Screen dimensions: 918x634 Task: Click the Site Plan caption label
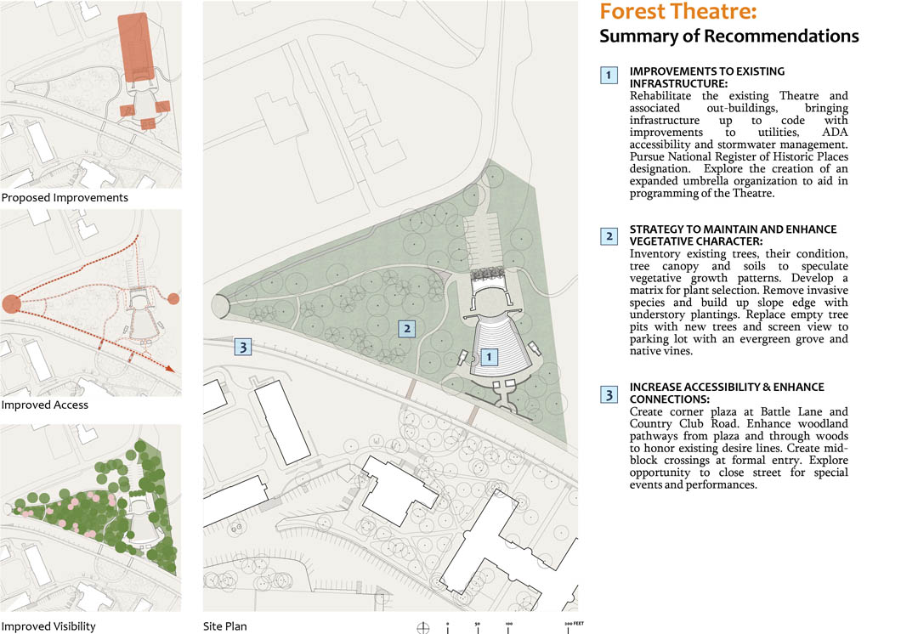[x=224, y=626]
